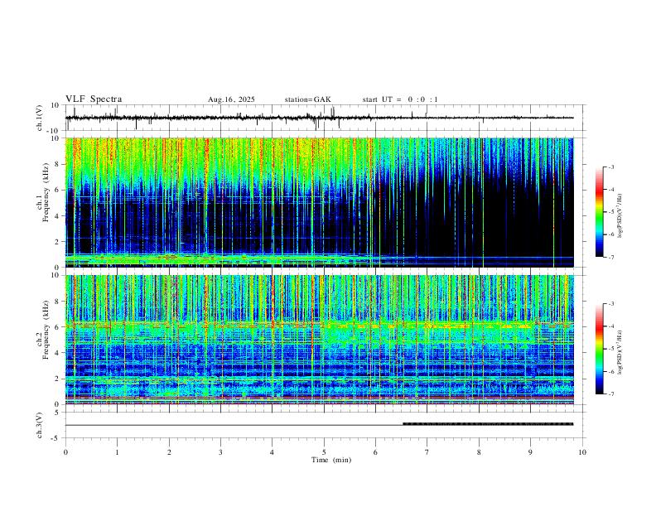Click the time axis tick label '7'
The image size is (656, 507).
pyautogui.click(x=427, y=452)
